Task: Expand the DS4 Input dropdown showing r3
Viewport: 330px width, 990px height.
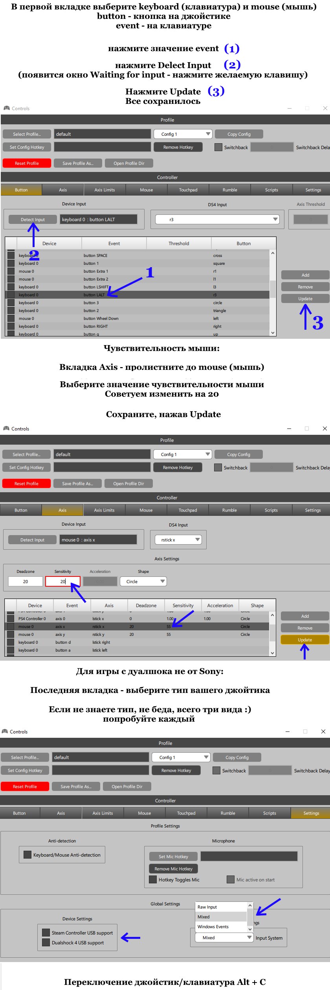Action: (217, 220)
